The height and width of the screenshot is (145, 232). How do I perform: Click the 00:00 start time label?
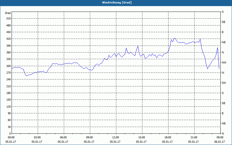[x=11, y=137]
